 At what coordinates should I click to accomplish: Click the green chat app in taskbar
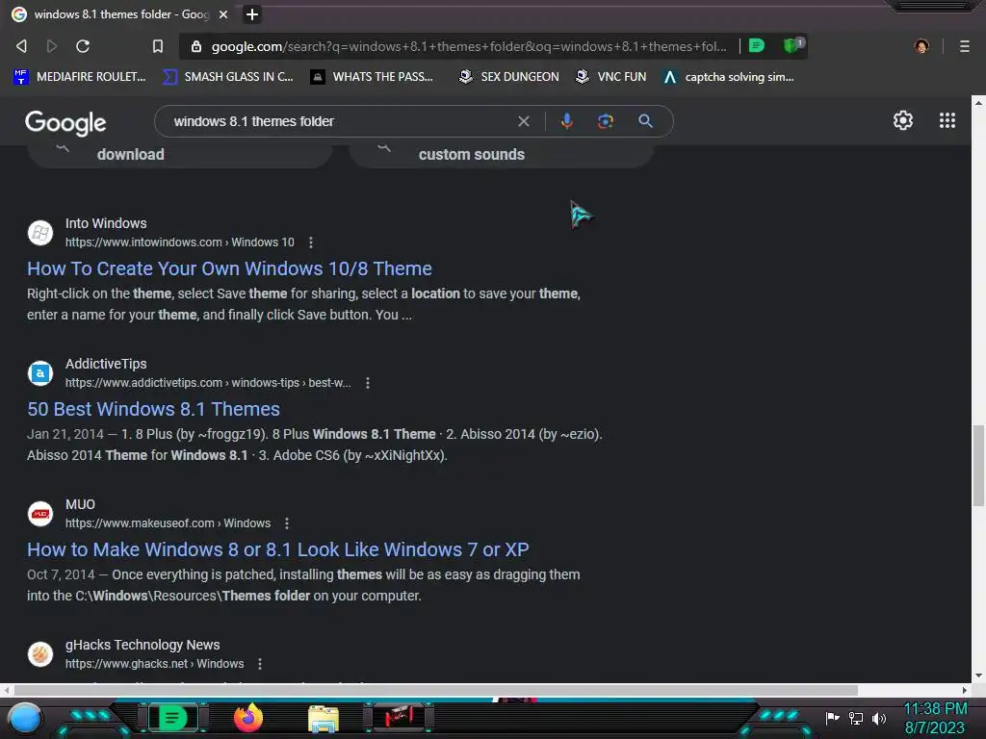point(172,718)
